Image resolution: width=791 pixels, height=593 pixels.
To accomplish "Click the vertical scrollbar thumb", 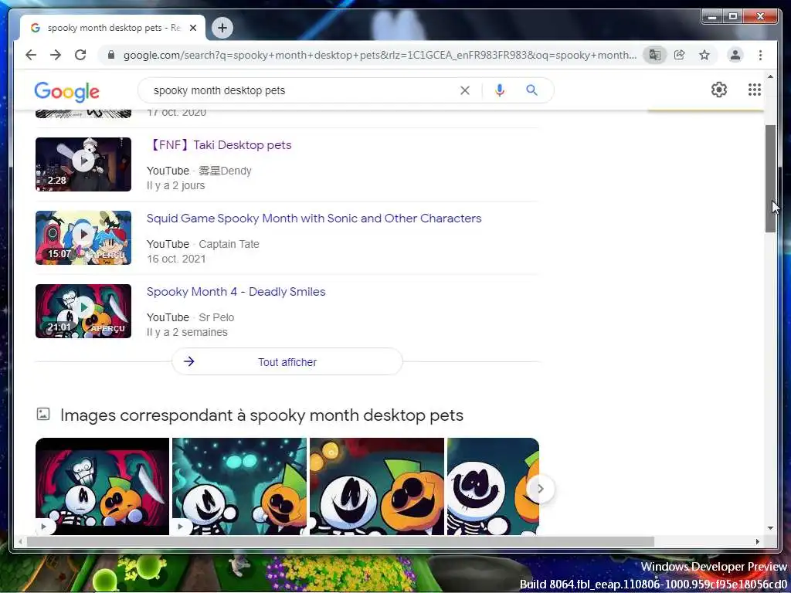I will pyautogui.click(x=770, y=178).
